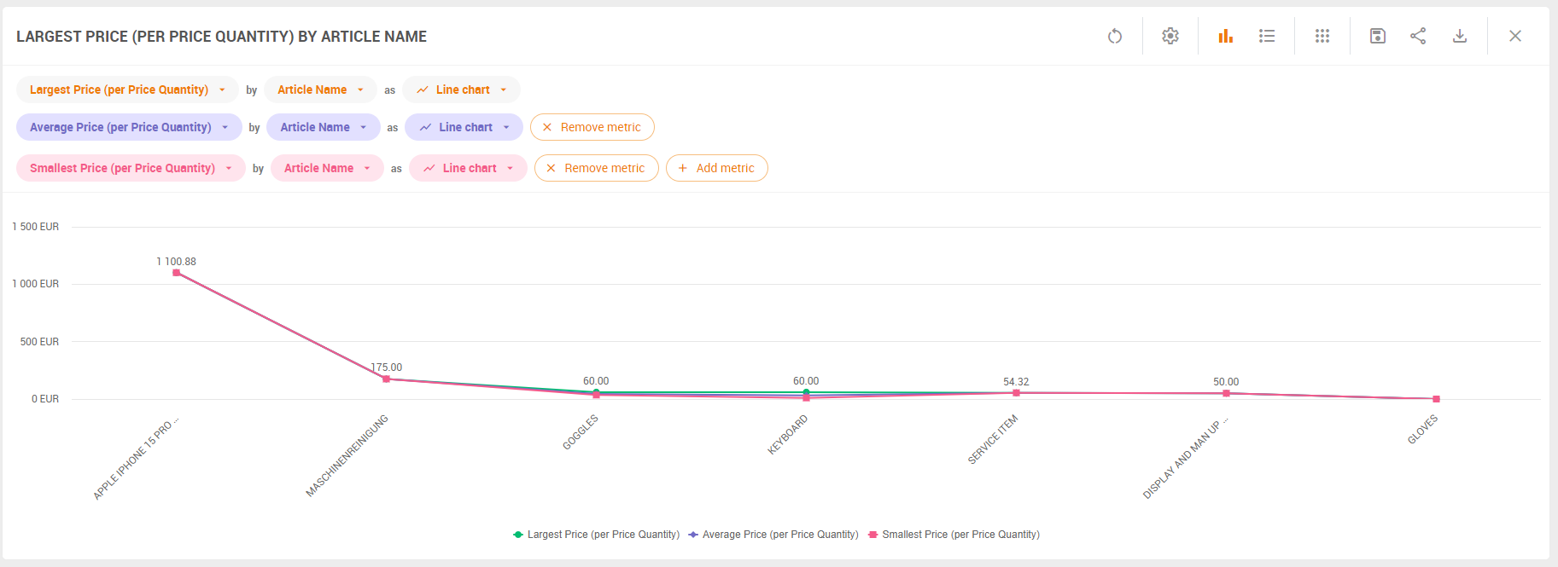
Task: Remove the Average Price metric
Action: point(592,127)
